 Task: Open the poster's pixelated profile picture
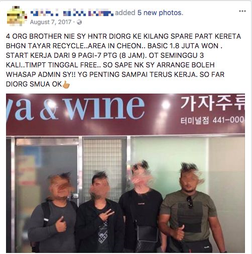pyautogui.click(x=17, y=16)
